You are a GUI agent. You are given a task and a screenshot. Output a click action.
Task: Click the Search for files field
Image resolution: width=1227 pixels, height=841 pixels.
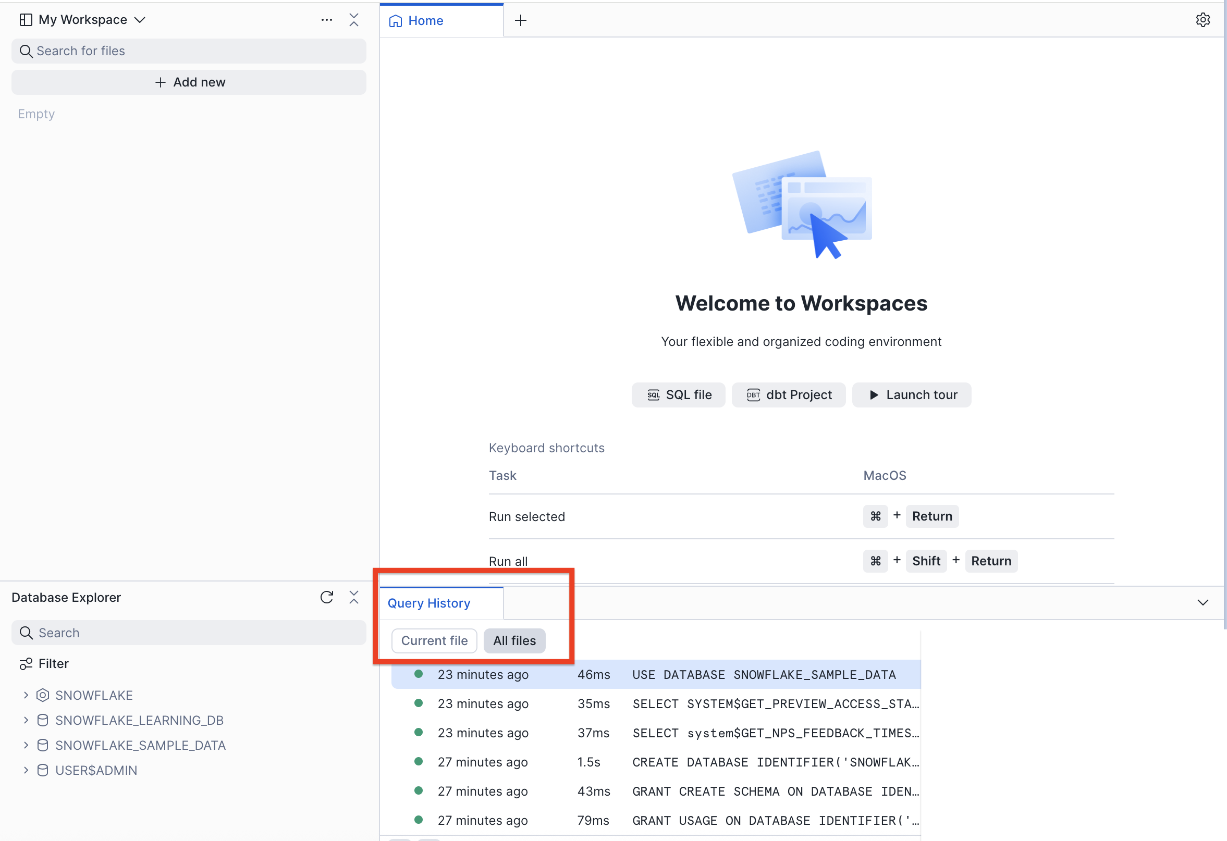click(189, 51)
